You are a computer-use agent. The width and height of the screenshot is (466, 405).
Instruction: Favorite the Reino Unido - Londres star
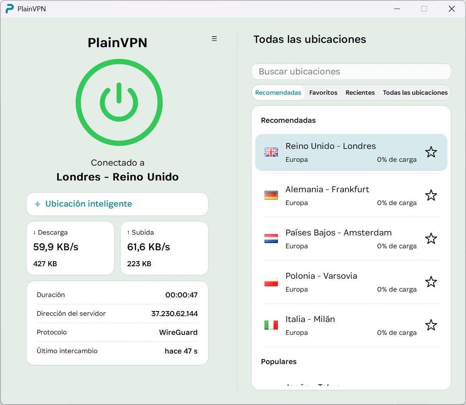tap(431, 152)
